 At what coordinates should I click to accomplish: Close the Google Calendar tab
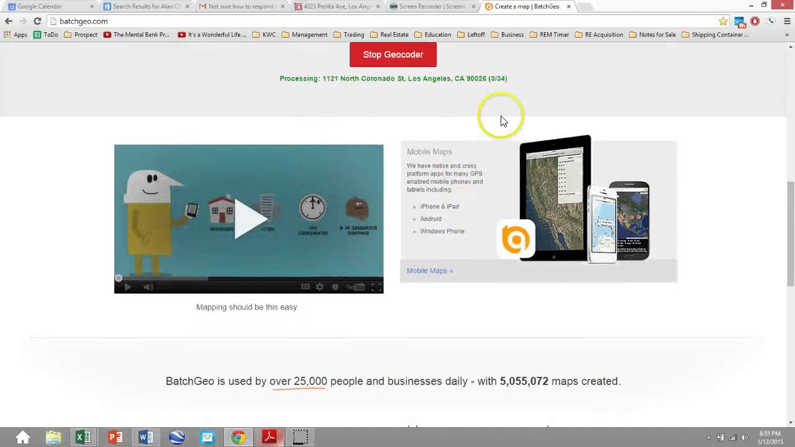(x=92, y=6)
